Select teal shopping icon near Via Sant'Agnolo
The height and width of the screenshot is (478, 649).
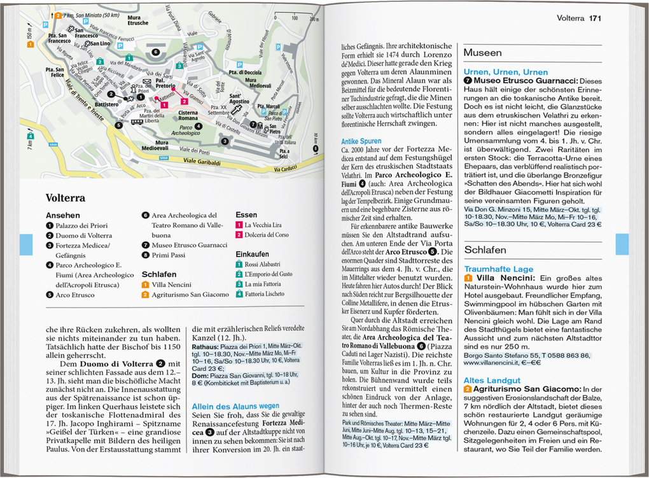180,65
